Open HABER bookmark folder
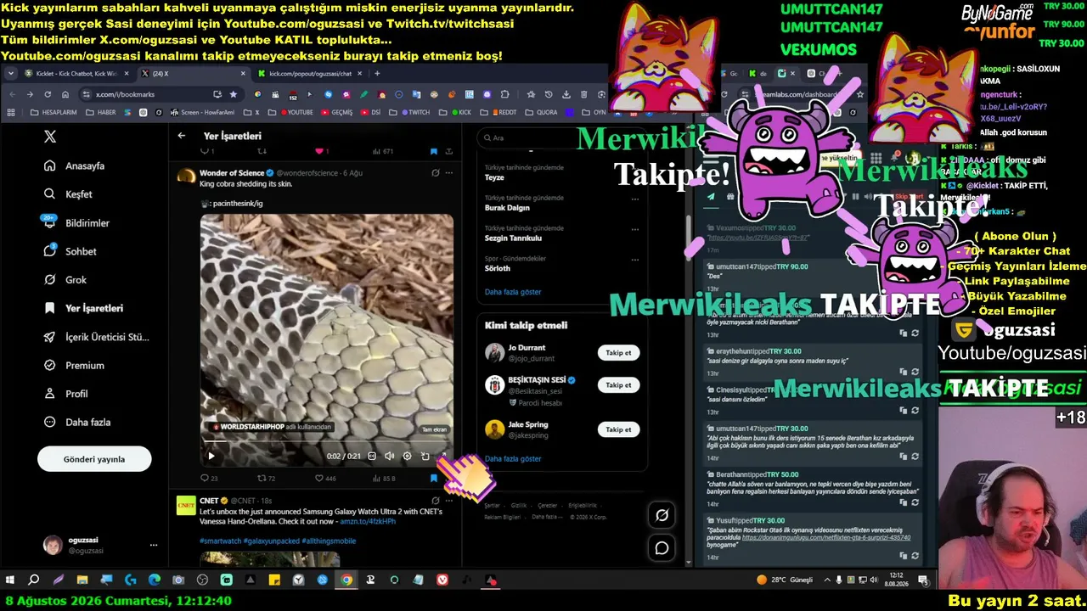Screen dimensions: 1087x611 tap(100, 112)
